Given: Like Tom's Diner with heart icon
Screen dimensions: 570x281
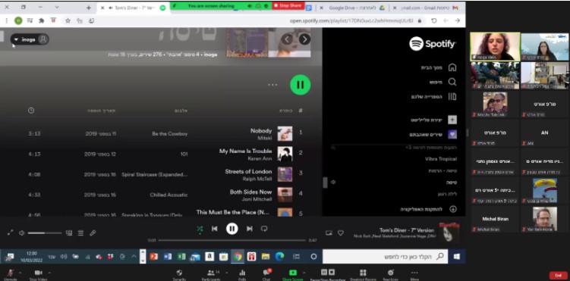Looking at the screenshot, I should click(341, 233).
